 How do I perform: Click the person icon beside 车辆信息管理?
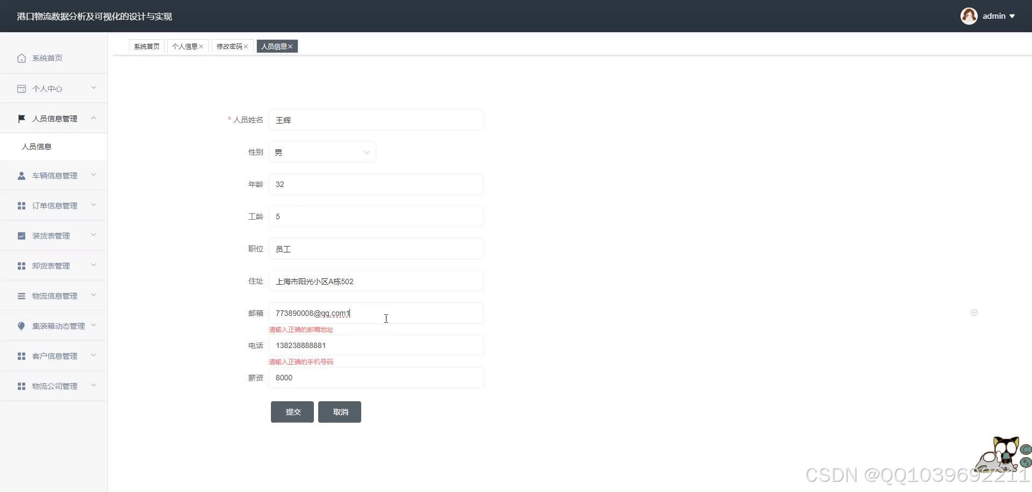click(x=21, y=176)
